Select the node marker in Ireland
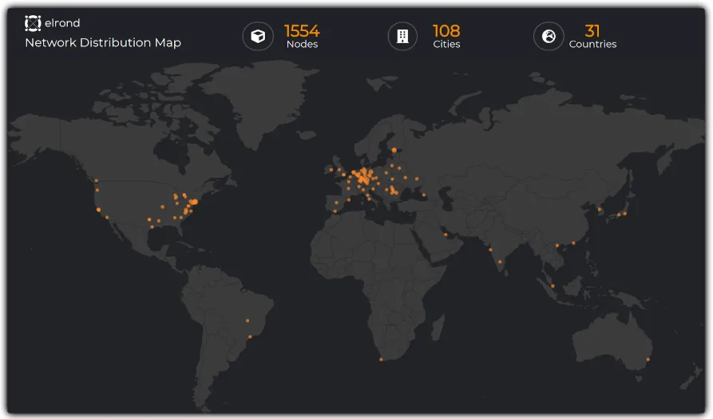Viewport: 713px width, 419px height. point(331,169)
